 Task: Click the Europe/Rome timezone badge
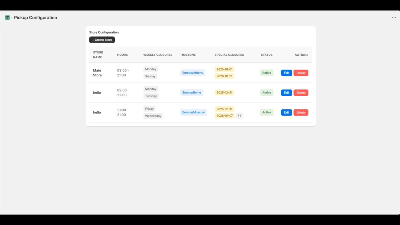[x=191, y=92]
